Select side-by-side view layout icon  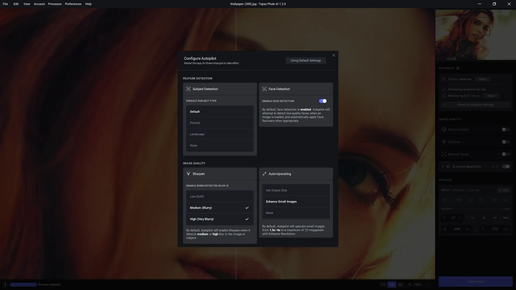pyautogui.click(x=400, y=285)
